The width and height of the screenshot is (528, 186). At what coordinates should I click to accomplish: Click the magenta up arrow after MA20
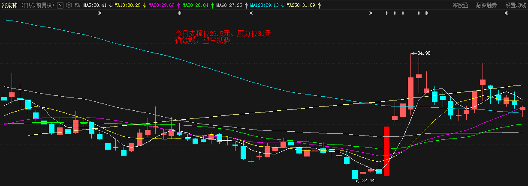point(178,6)
